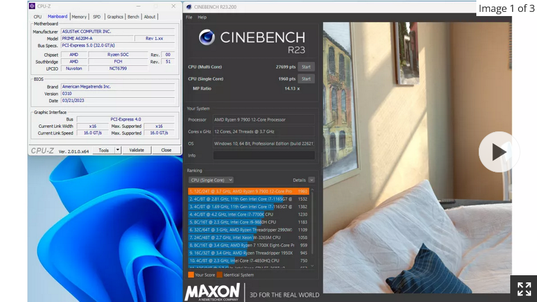Select the SPD tab in CPU-Z
The image size is (537, 302).
[x=97, y=17]
